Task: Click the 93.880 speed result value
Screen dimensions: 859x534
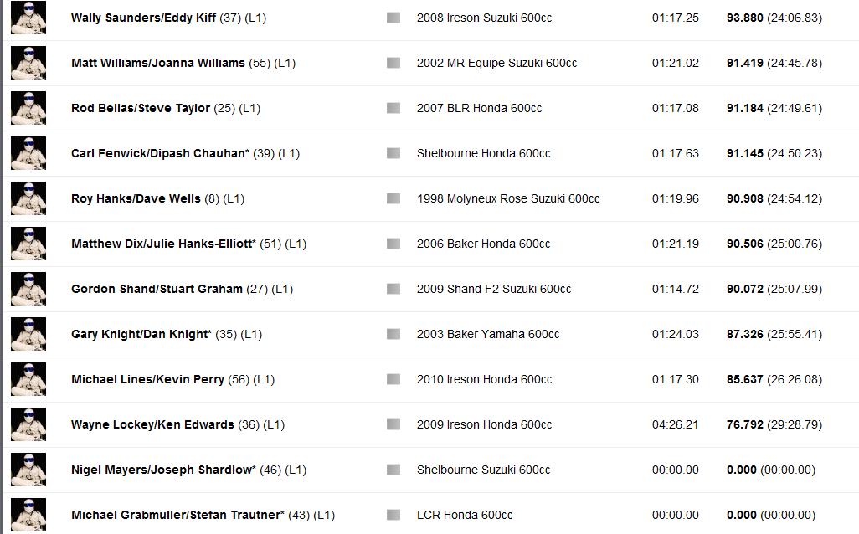Action: 744,18
